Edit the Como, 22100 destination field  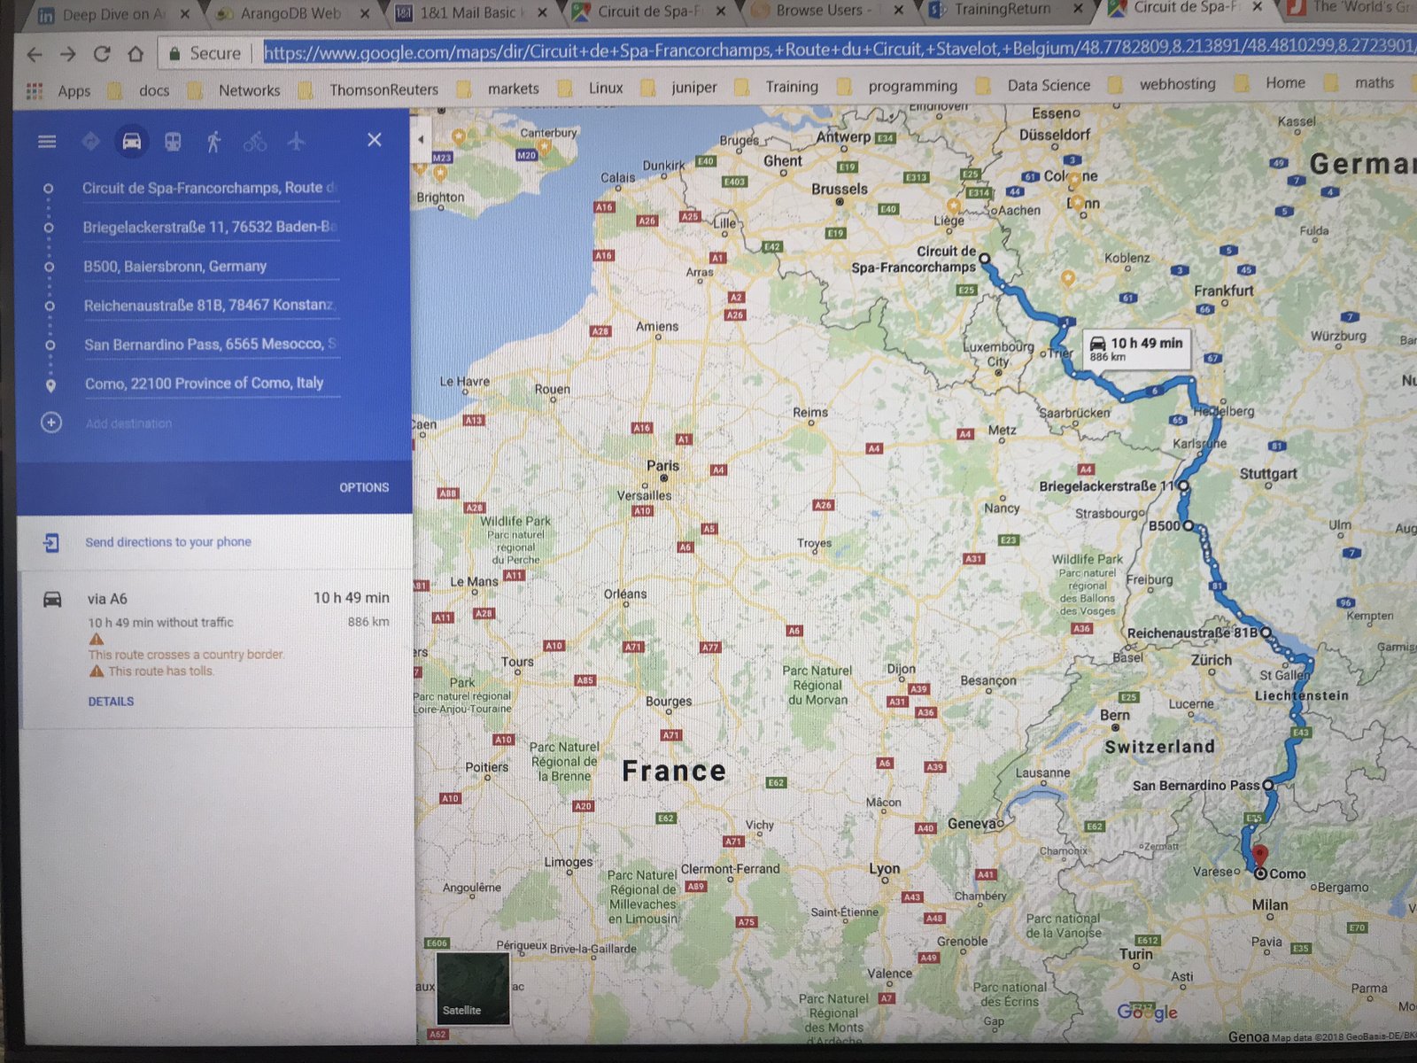(204, 384)
